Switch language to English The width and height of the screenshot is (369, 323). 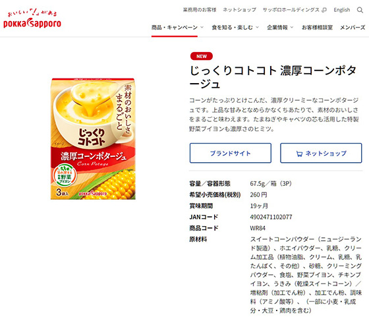(x=342, y=10)
